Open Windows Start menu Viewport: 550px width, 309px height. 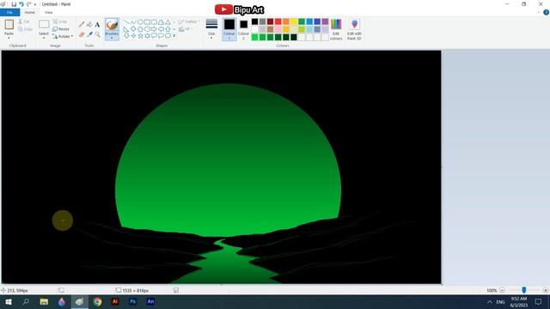8,301
